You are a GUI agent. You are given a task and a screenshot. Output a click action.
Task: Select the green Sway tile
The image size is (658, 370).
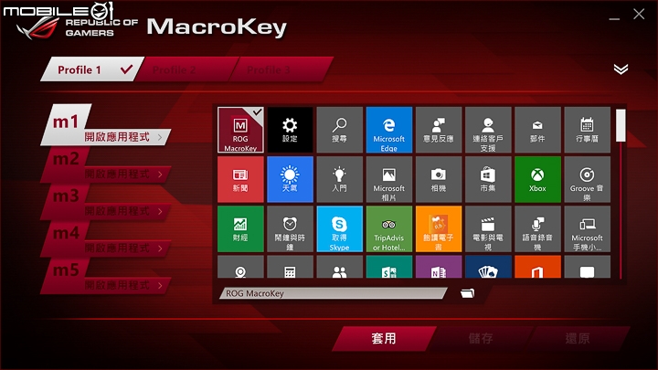[x=389, y=267]
